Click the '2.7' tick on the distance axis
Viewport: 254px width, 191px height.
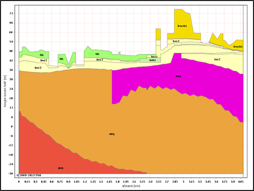pos(167,182)
